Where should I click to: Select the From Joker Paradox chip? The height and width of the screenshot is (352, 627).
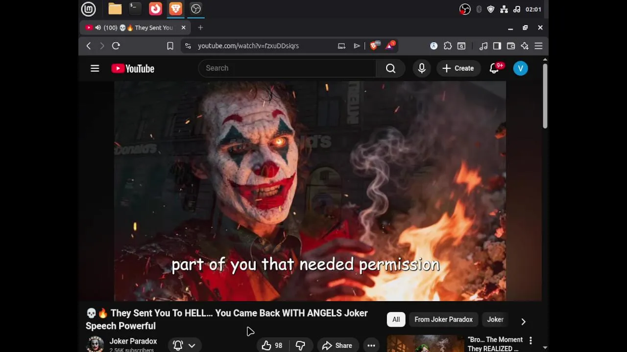click(443, 320)
